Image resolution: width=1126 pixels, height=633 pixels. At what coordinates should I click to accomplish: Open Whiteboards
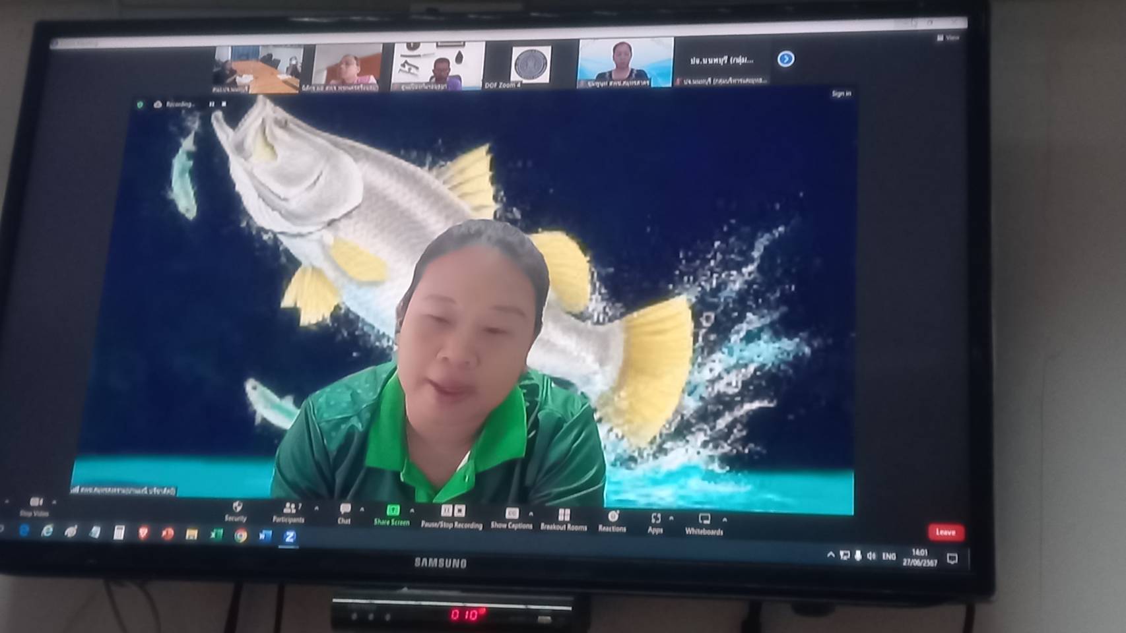point(704,524)
